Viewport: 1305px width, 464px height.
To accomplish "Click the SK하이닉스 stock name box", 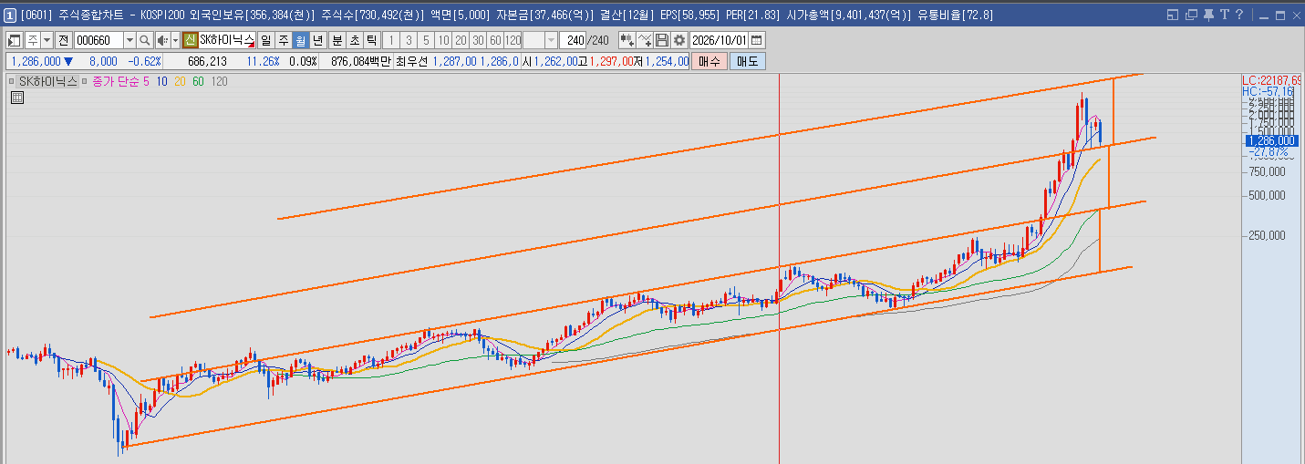I will click(227, 40).
